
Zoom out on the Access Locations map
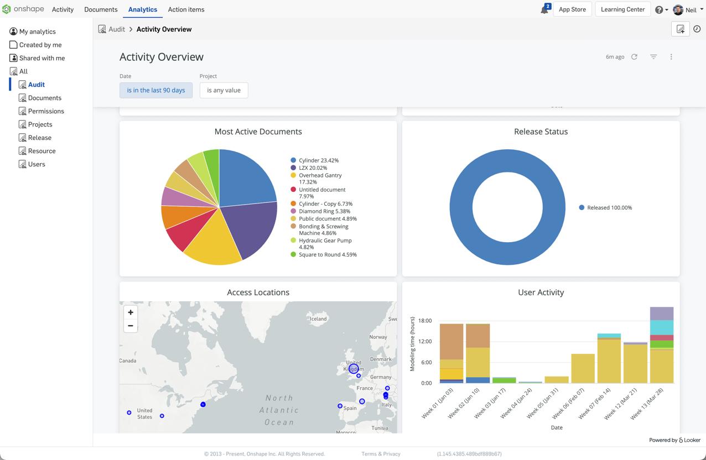tap(131, 326)
